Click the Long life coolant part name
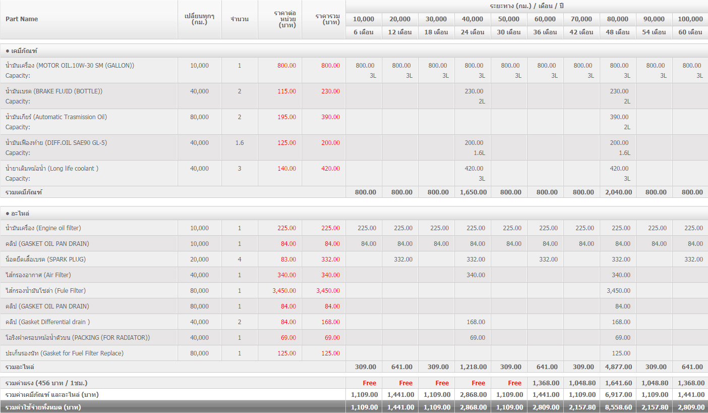The width and height of the screenshot is (708, 413). (x=52, y=169)
